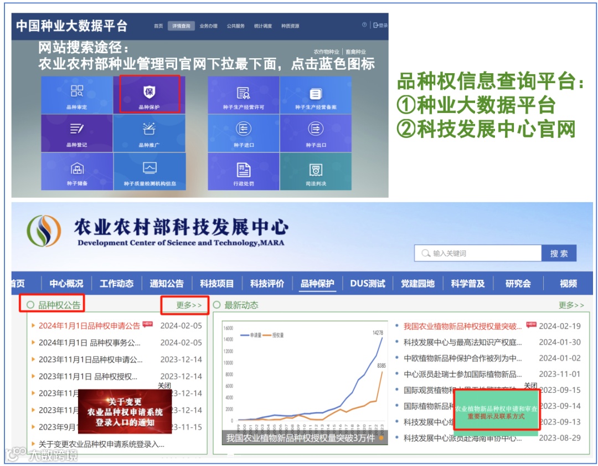Open 中欧植物新品种保护合作被列为中... link

pos(462,359)
